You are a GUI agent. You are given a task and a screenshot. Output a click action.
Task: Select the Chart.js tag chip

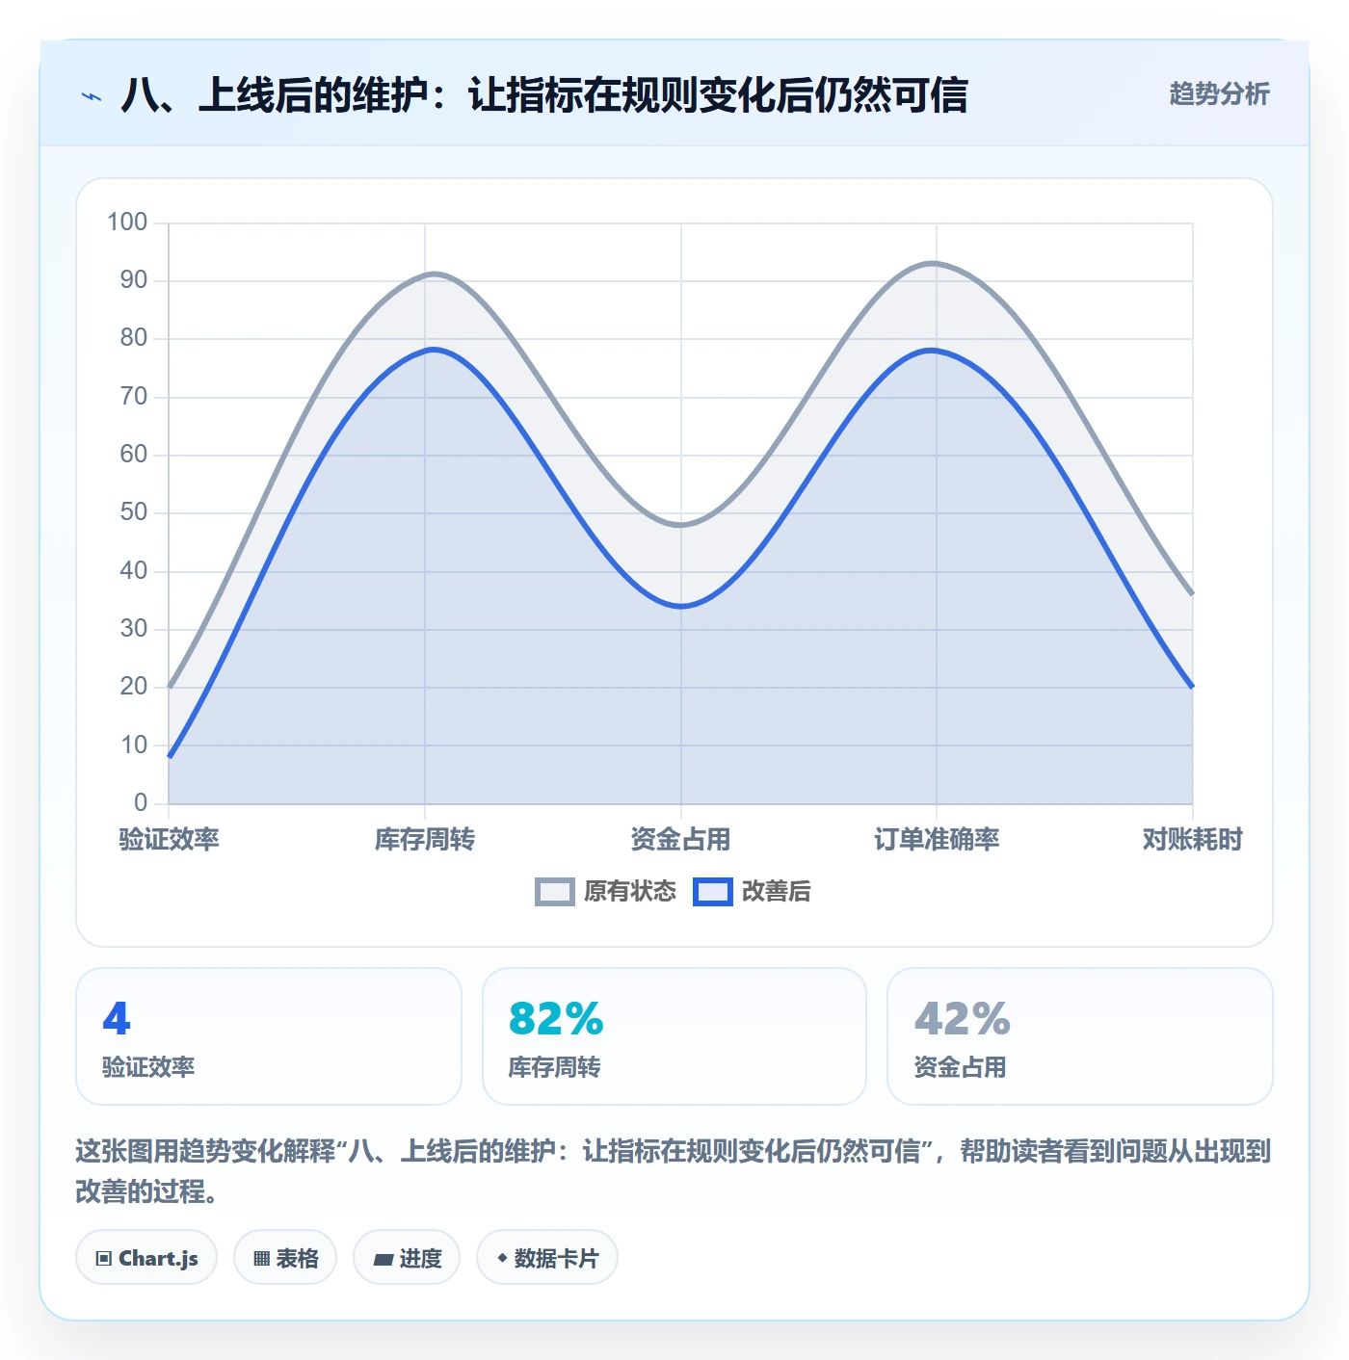146,1257
